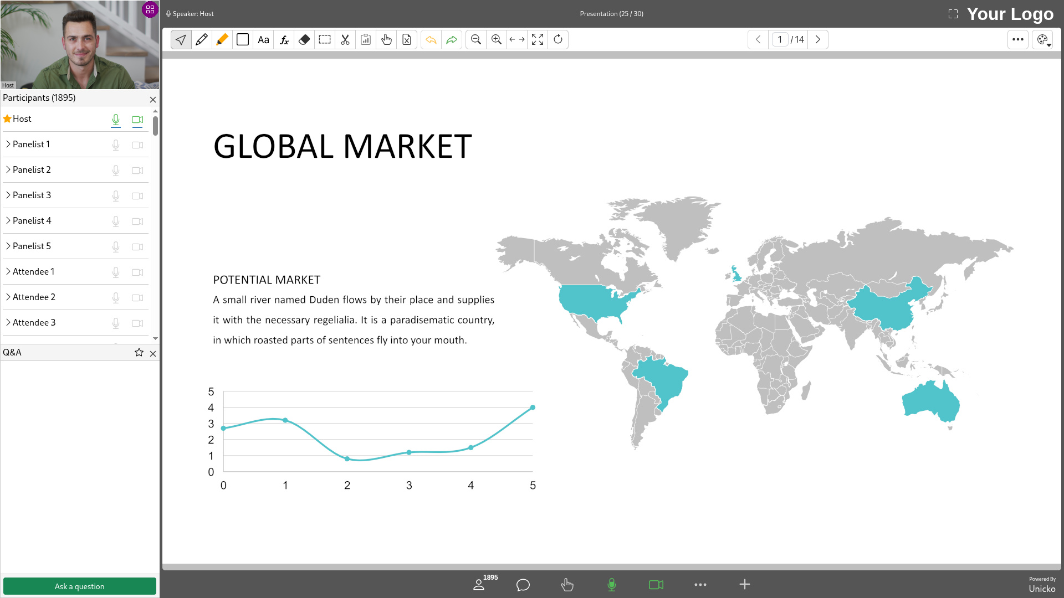Viewport: 1064px width, 598px height.
Task: Click the clipboard paste icon
Action: pos(366,39)
